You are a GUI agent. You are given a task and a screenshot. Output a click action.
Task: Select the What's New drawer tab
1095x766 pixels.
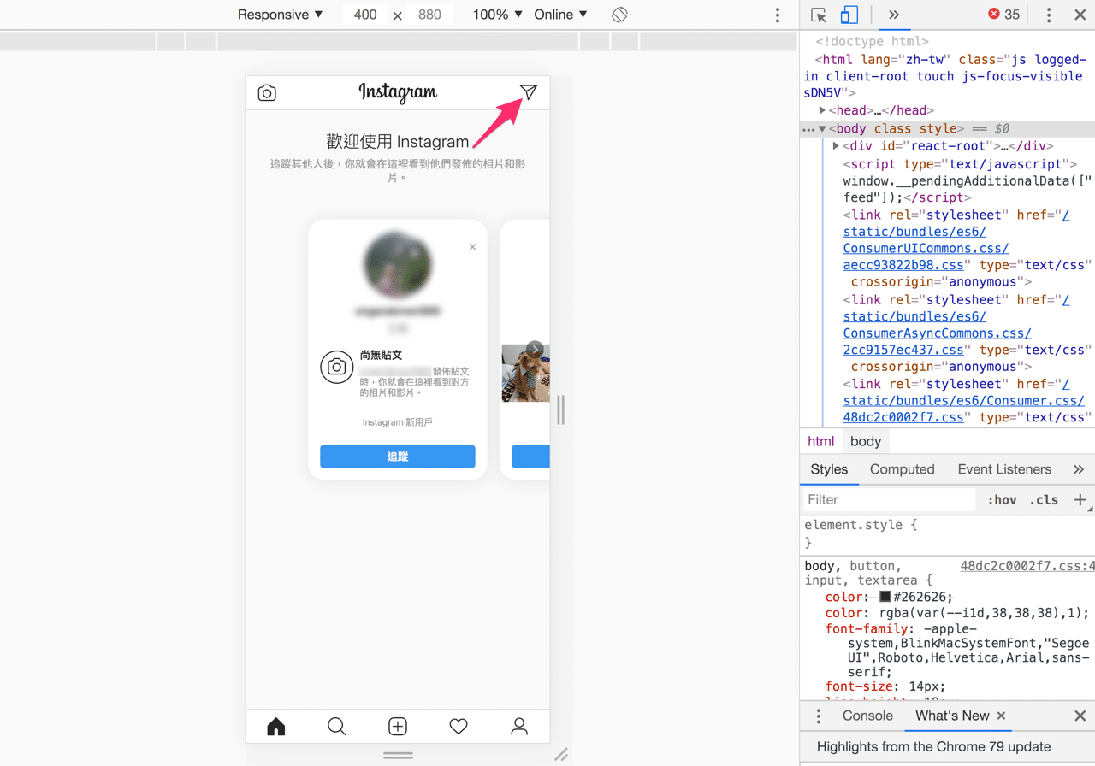[951, 716]
